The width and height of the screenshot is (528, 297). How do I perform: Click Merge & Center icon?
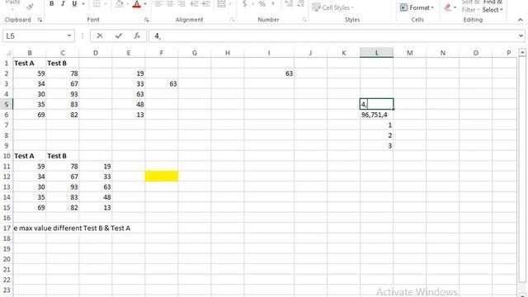[221, 3]
